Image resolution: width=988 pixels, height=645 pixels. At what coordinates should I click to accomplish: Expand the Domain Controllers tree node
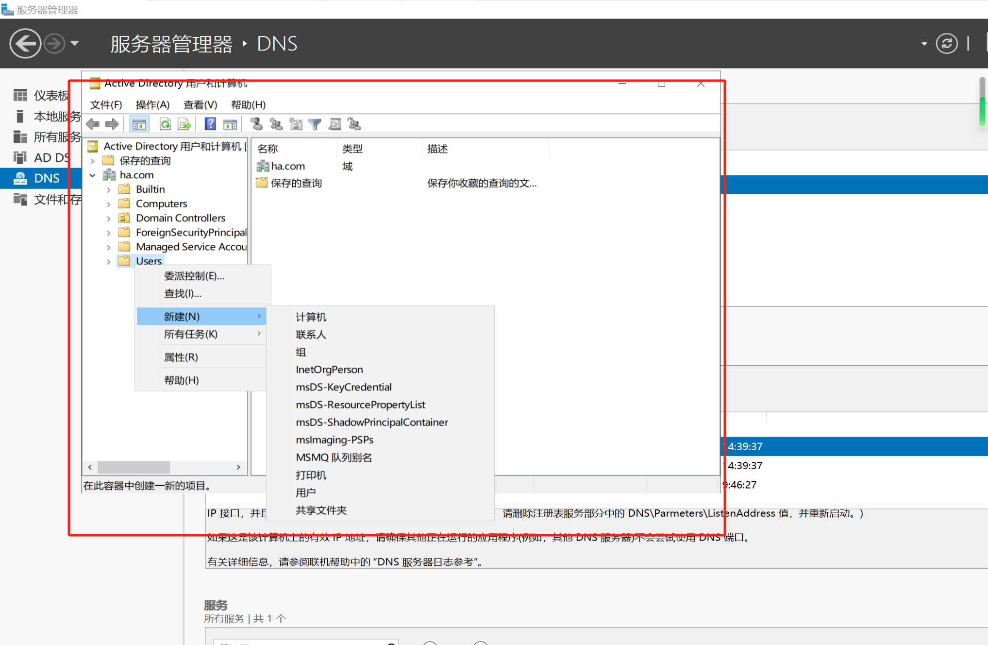click(x=109, y=219)
